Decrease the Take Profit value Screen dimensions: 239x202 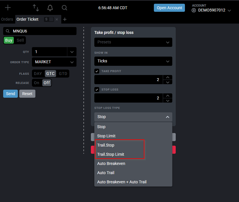coord(168,82)
